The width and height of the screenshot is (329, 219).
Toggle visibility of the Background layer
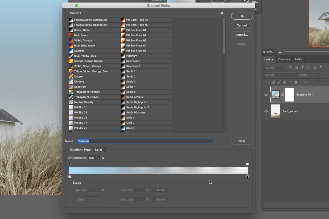tap(266, 111)
